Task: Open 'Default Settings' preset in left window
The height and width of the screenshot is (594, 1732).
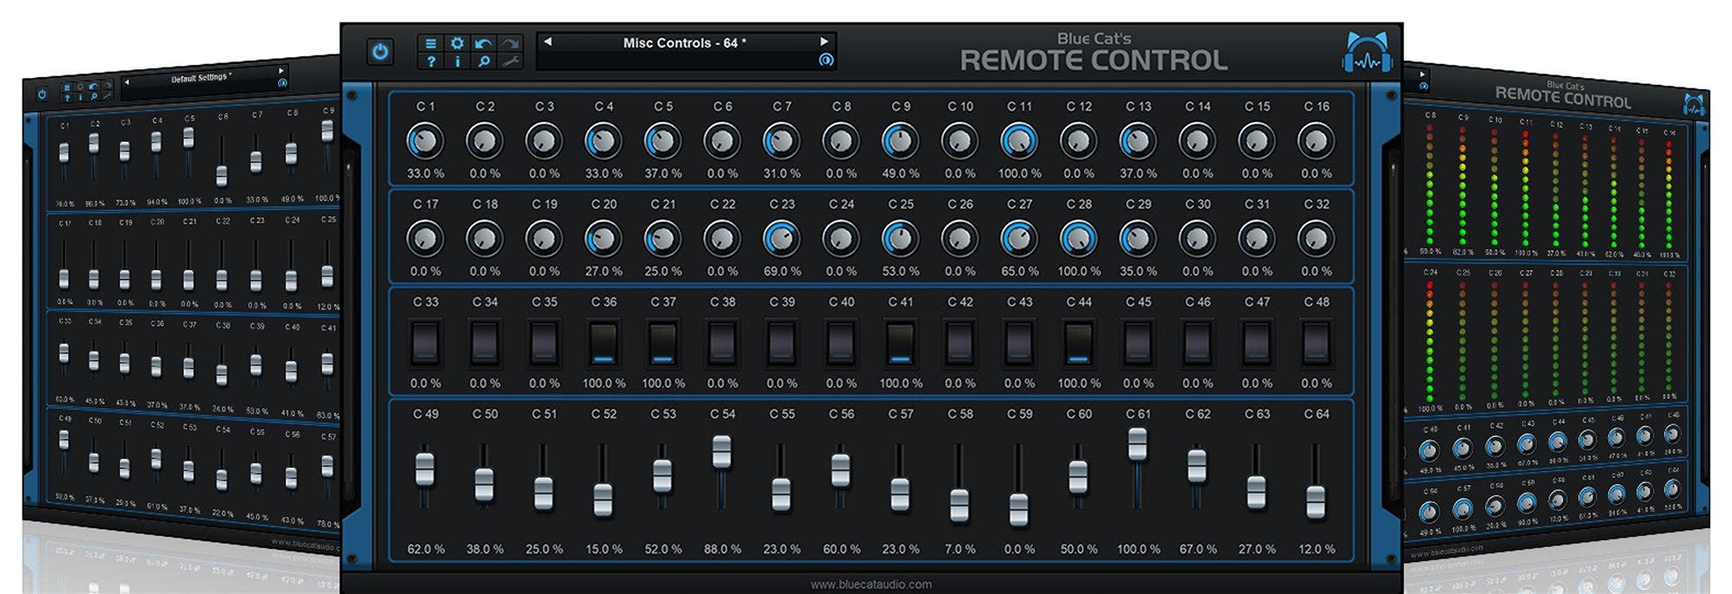Action: pyautogui.click(x=201, y=78)
